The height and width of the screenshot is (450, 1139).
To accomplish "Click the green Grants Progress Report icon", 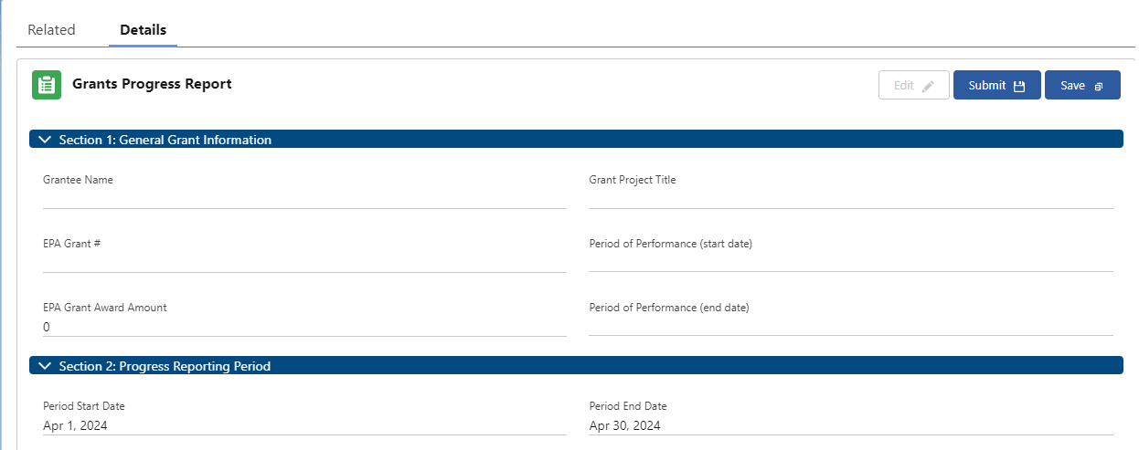I will [47, 85].
